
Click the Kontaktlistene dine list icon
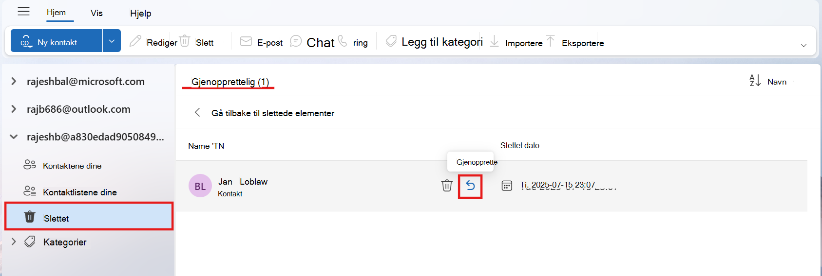[30, 191]
